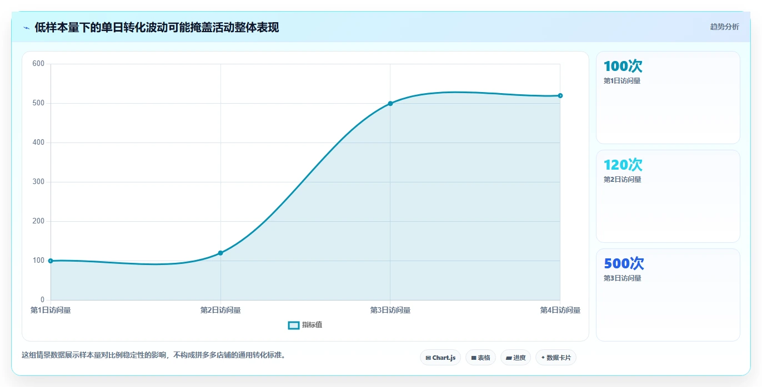Viewport: 762px width, 387px height.
Task: Click the x-axis label 第2日访问量
Action: (220, 310)
